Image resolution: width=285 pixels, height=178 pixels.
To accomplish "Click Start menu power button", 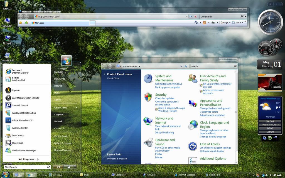I will 58,167.
